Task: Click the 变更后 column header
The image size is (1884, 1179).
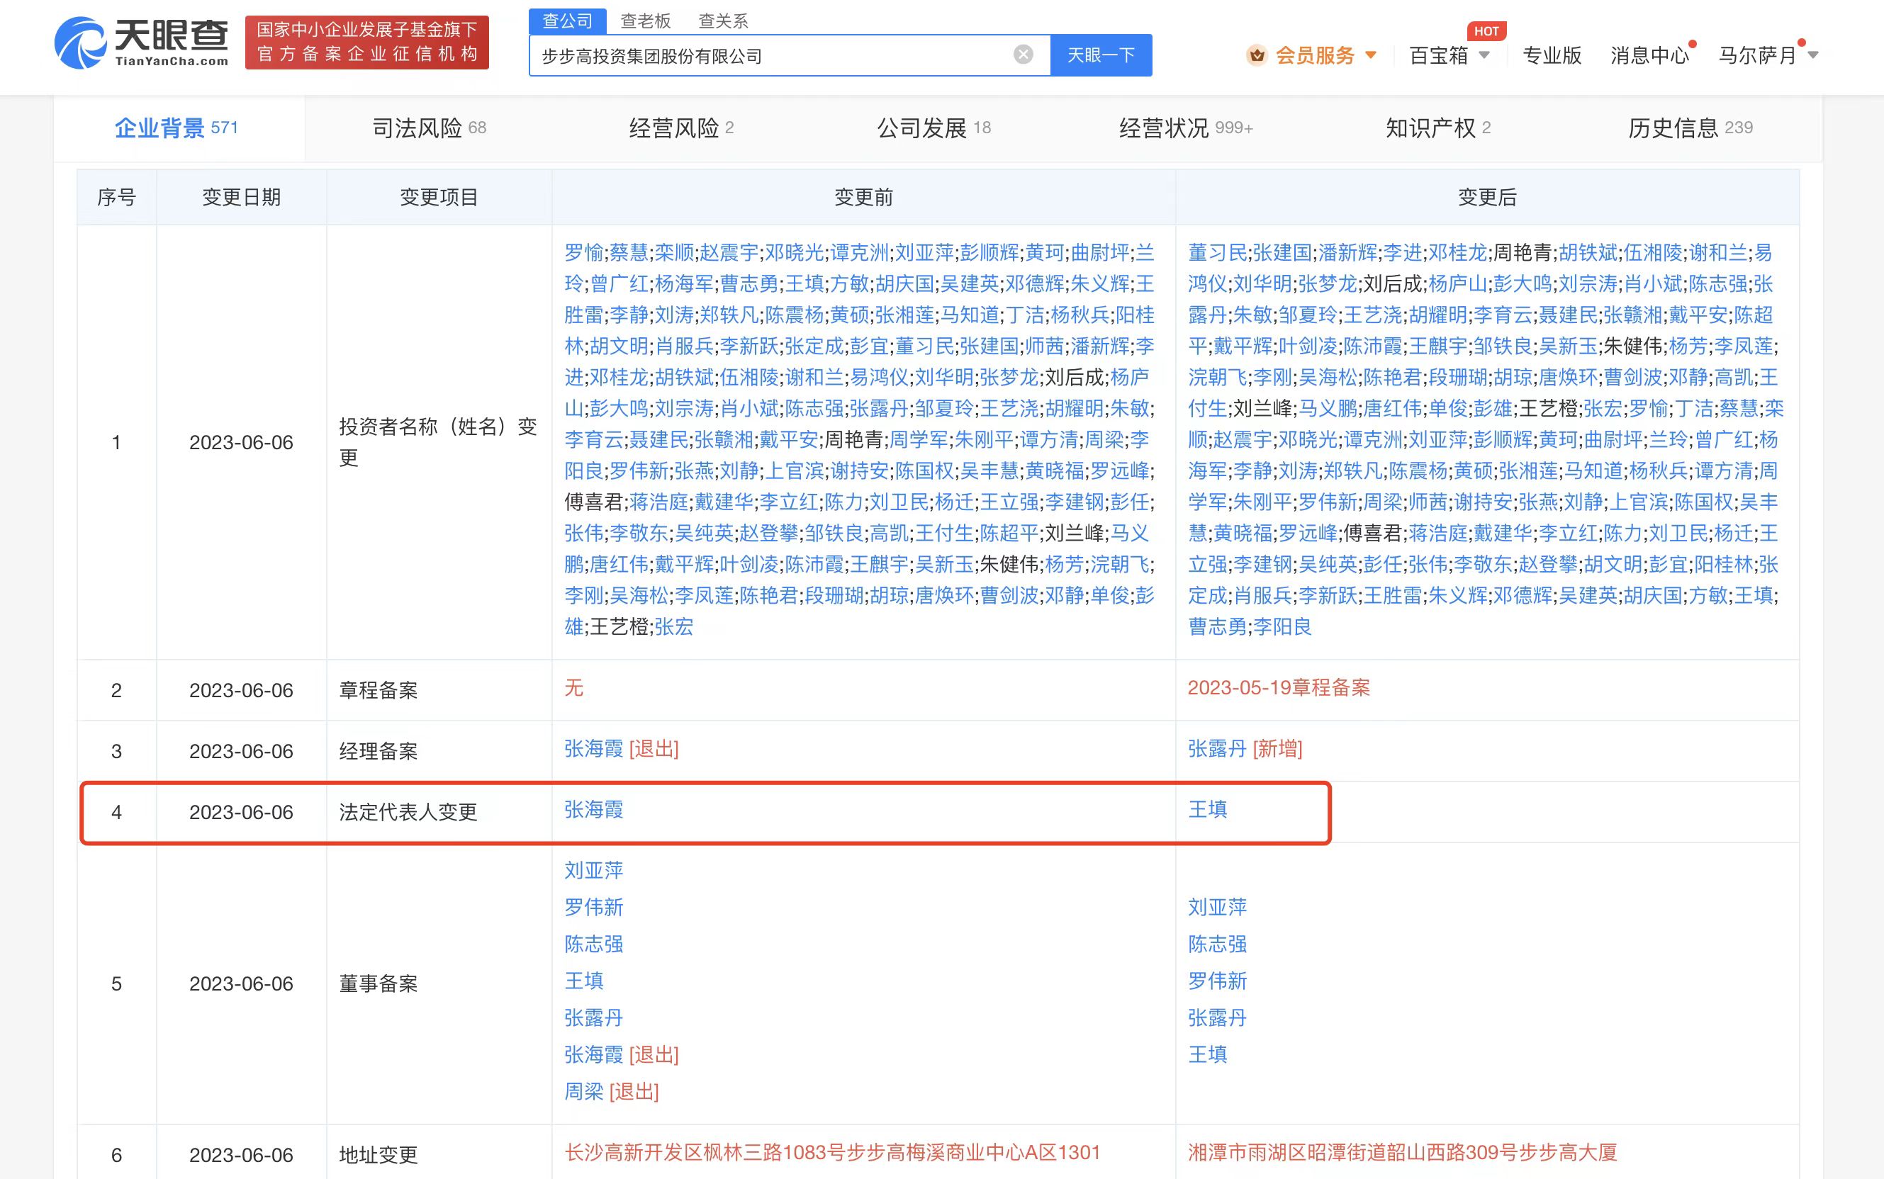Action: click(x=1487, y=197)
